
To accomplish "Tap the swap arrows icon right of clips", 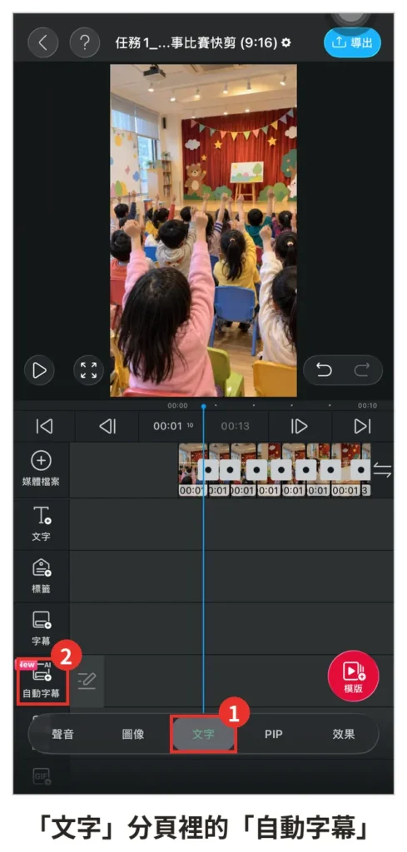I will point(383,469).
